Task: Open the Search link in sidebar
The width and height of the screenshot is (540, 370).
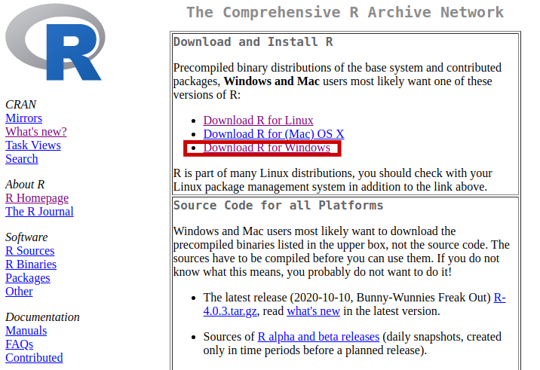Action: (x=21, y=159)
